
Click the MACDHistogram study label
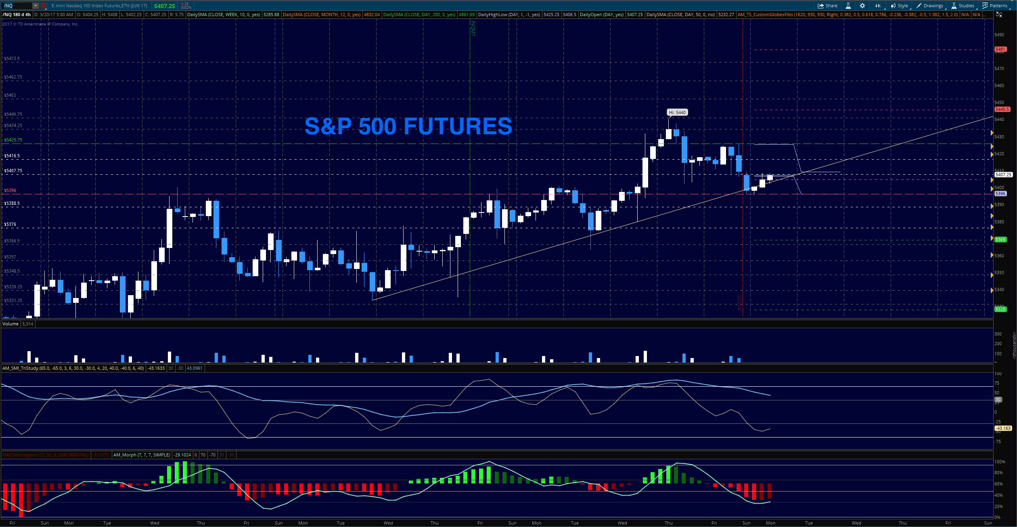point(46,455)
